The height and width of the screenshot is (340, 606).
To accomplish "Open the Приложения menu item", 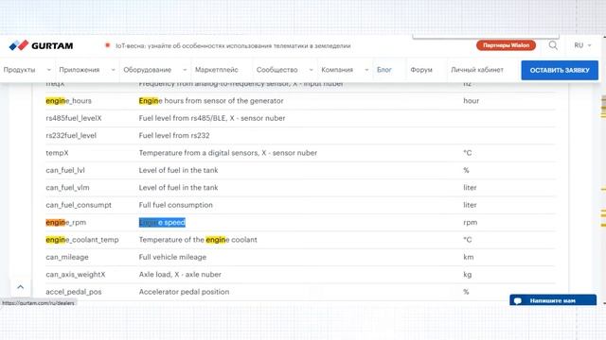I will pos(80,70).
